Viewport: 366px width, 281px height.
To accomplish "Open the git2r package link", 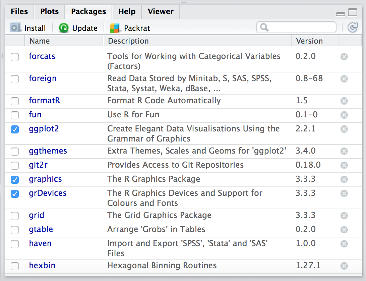I will click(x=38, y=165).
